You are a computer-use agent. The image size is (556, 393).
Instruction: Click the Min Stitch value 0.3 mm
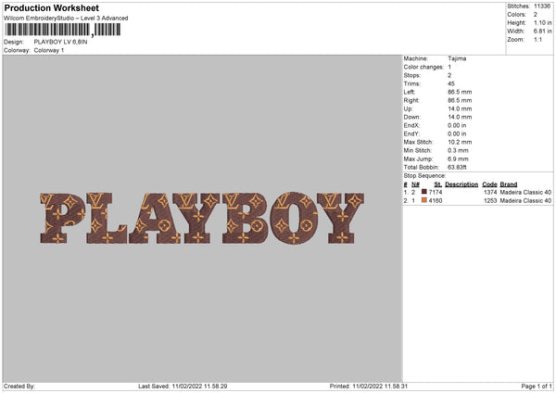[x=458, y=150]
